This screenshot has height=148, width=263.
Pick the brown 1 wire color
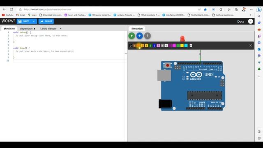pyautogui.click(x=134, y=46)
